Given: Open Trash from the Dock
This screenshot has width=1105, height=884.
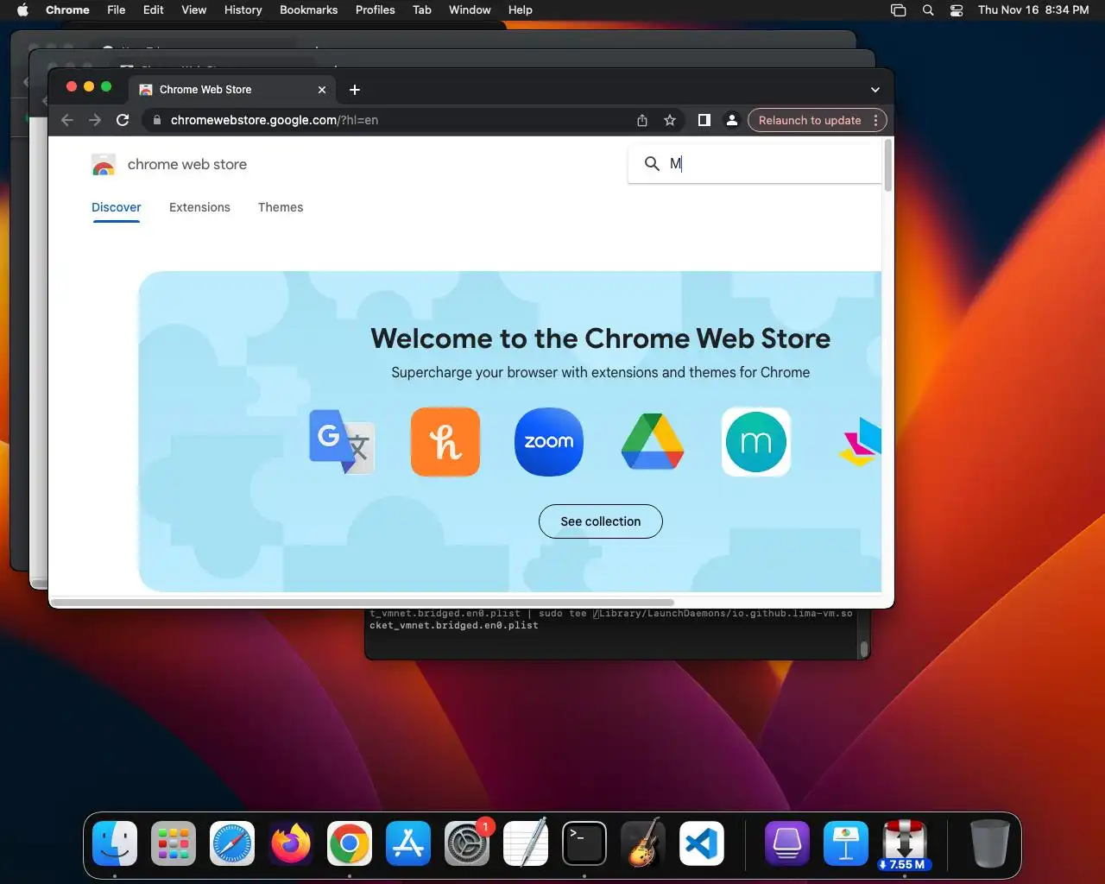Looking at the screenshot, I should tap(989, 843).
